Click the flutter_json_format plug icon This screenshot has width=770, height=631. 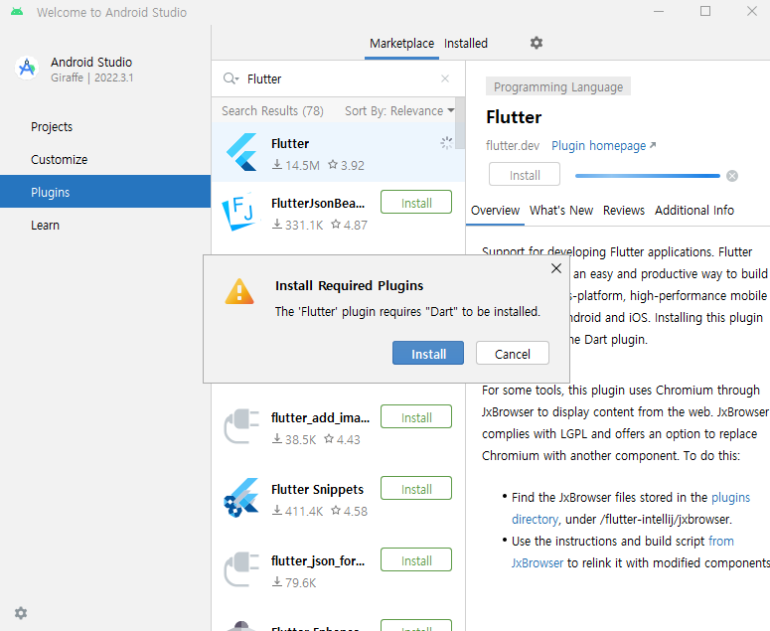point(241,569)
